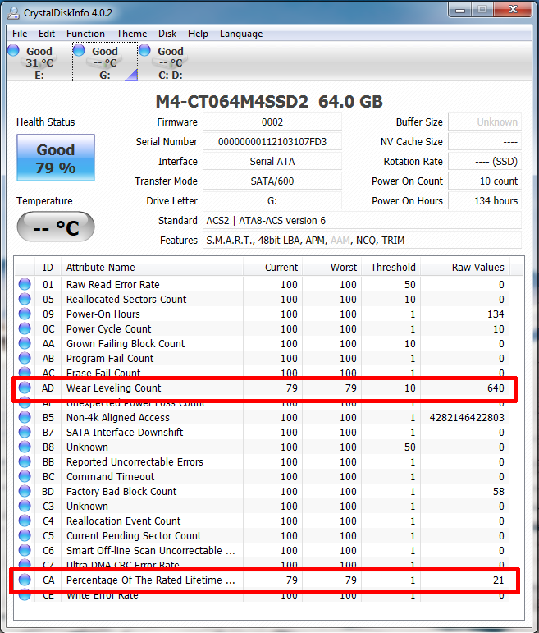The width and height of the screenshot is (539, 633).
Task: Click the Good 79 % health status button
Action: pos(56,158)
